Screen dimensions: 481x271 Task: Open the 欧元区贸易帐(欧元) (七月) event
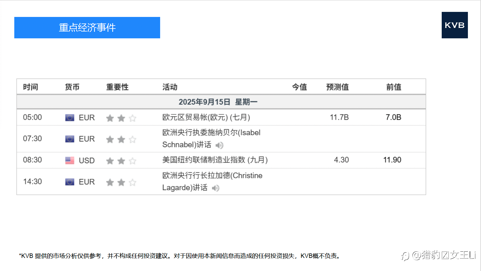pyautogui.click(x=206, y=117)
